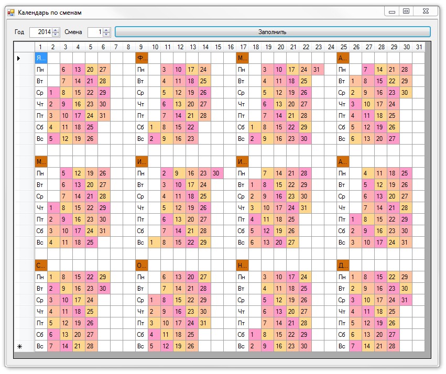Select day 31 in the March Пн row
446x374 pixels.
(318, 70)
